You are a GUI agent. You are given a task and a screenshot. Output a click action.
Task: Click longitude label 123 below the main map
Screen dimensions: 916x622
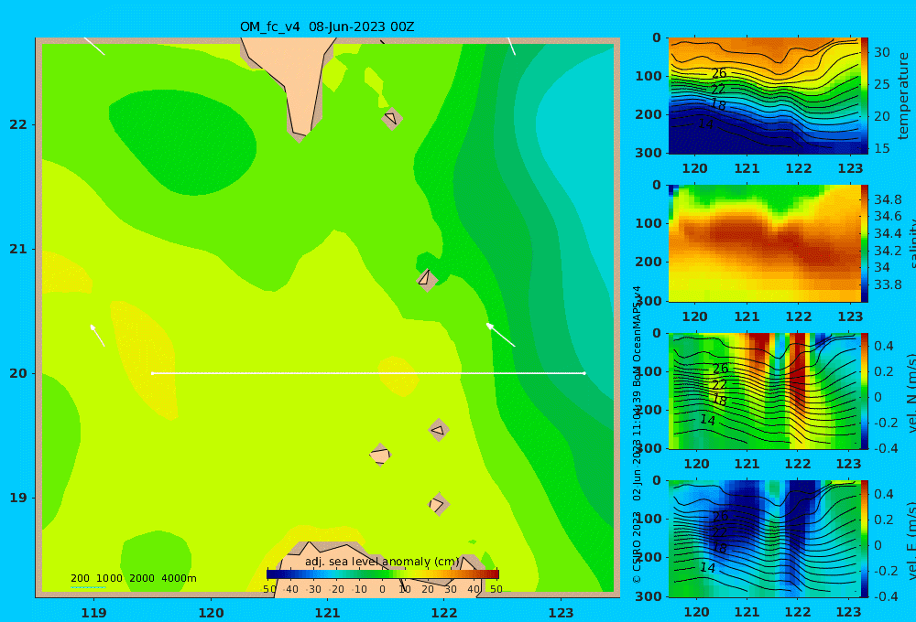tap(561, 613)
